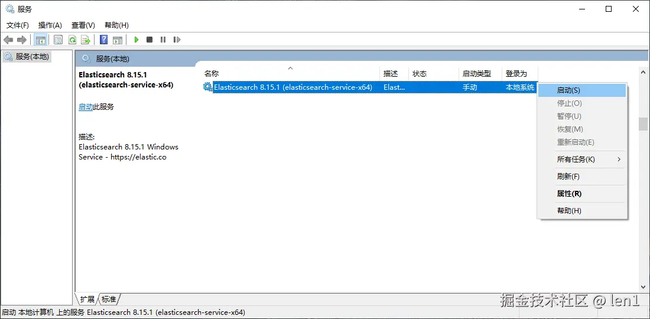Choose 属性(R) in the context menu
This screenshot has width=650, height=319.
pyautogui.click(x=583, y=194)
